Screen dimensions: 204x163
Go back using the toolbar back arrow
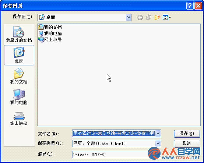pos(140,17)
